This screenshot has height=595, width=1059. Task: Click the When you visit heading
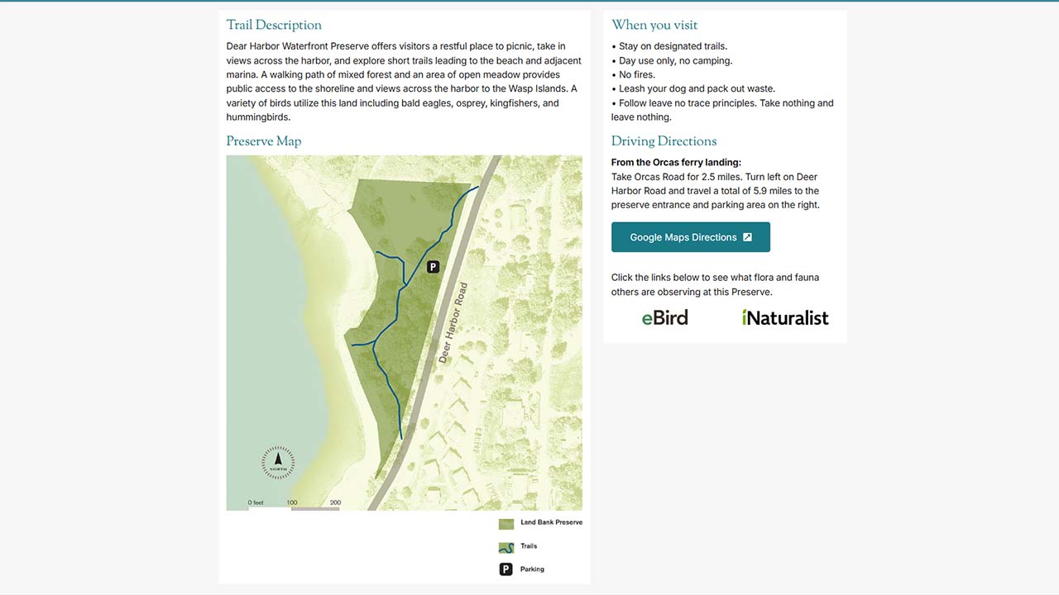(654, 26)
